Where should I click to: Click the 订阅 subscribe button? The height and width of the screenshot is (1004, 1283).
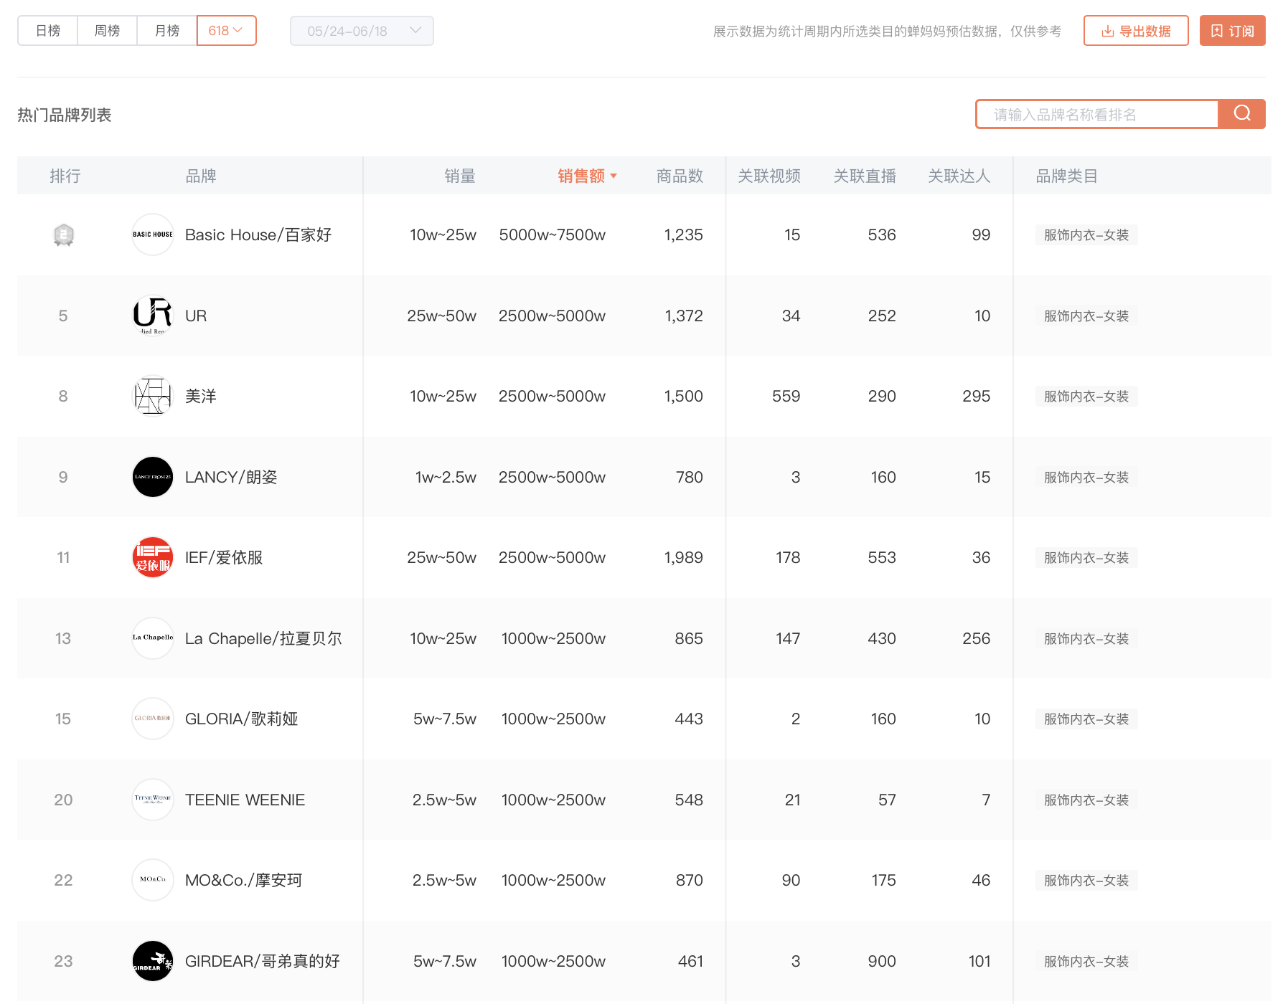point(1232,31)
